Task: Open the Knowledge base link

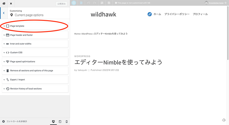Action: pyautogui.click(x=218, y=3)
